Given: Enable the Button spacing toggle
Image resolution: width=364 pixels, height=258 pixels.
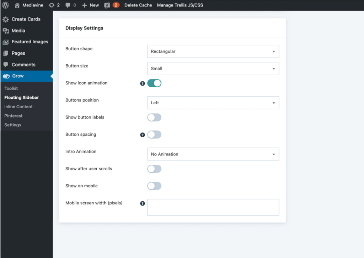Looking at the screenshot, I should coord(154,135).
